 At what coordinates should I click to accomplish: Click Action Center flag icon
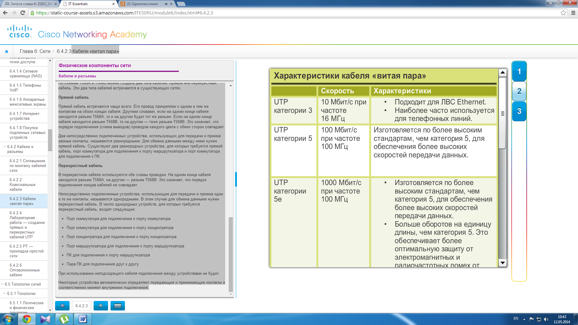[531, 319]
